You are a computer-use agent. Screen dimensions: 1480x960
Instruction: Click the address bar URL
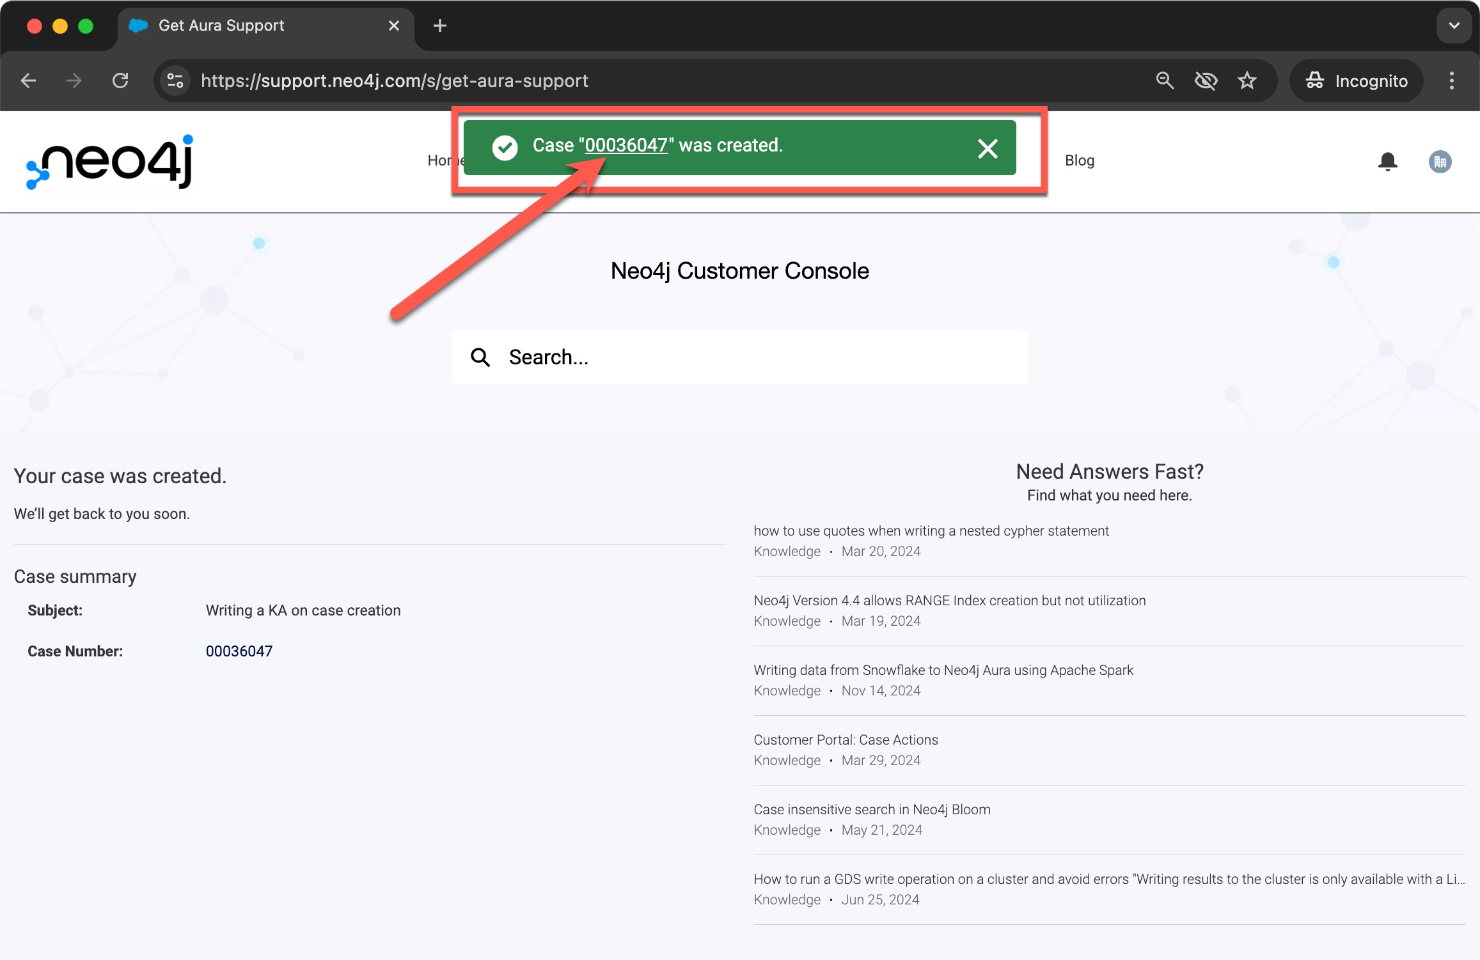click(394, 81)
